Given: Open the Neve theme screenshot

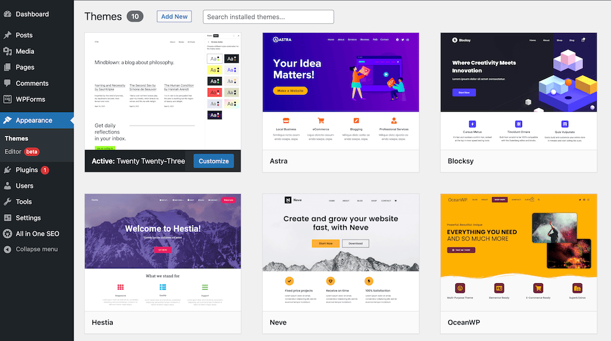Looking at the screenshot, I should coord(341,253).
